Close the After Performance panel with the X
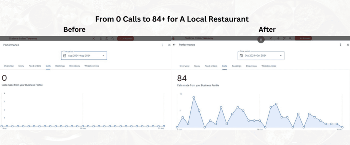 pyautogui.click(x=348, y=45)
